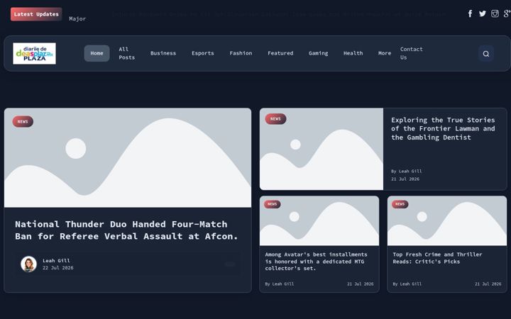This screenshot has height=319, width=511.
Task: Click the Diario de Plaza site logo
Action: (34, 54)
